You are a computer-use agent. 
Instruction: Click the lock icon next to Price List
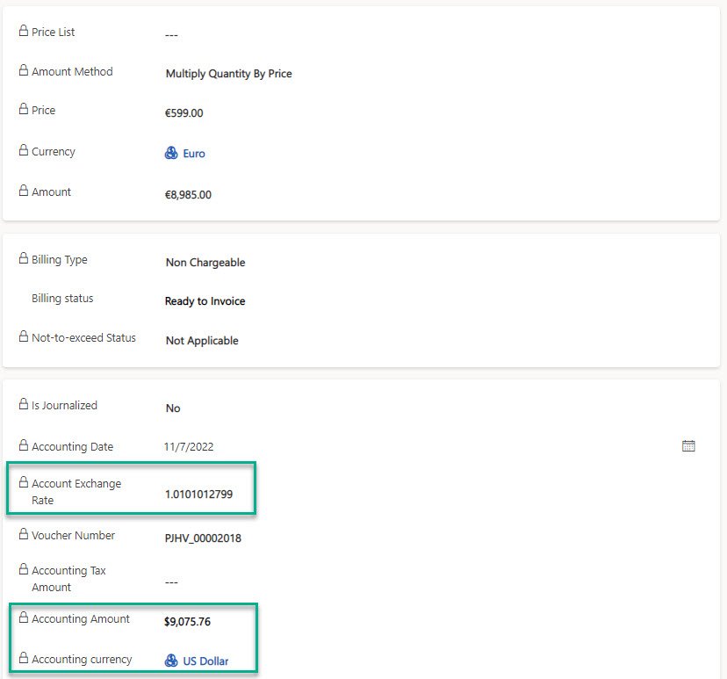point(24,32)
